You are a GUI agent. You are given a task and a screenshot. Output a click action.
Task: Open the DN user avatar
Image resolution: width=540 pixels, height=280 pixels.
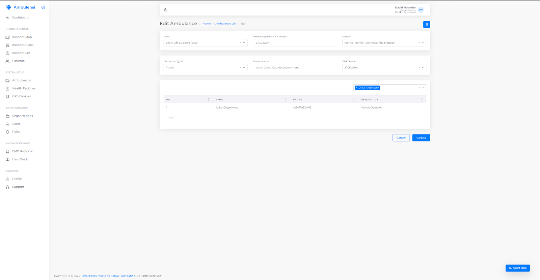pyautogui.click(x=421, y=10)
